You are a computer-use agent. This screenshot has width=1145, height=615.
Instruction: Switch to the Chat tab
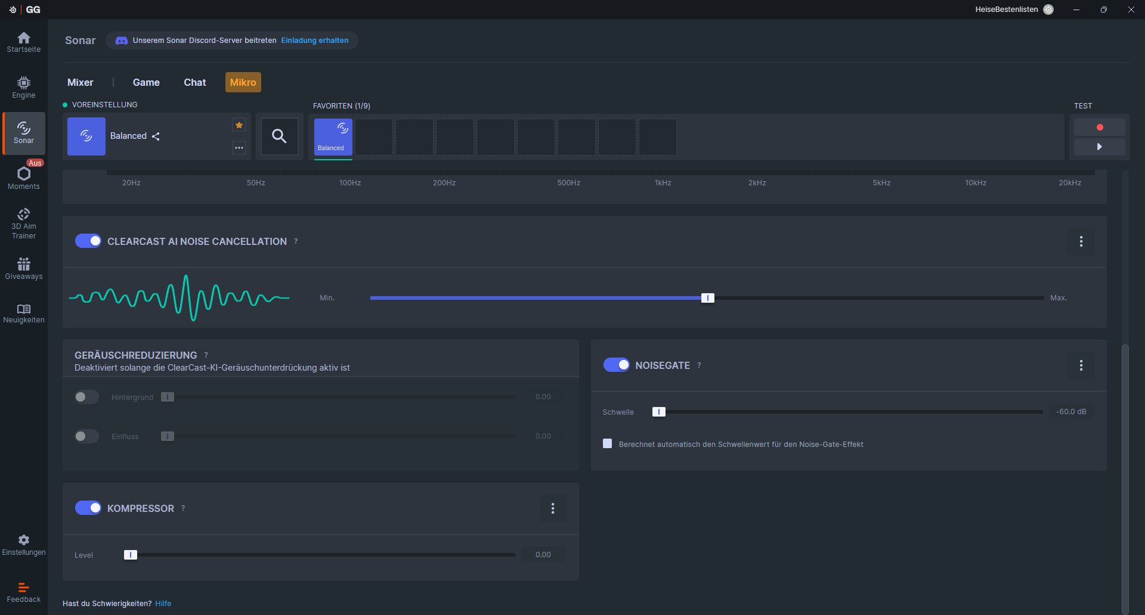pos(194,82)
